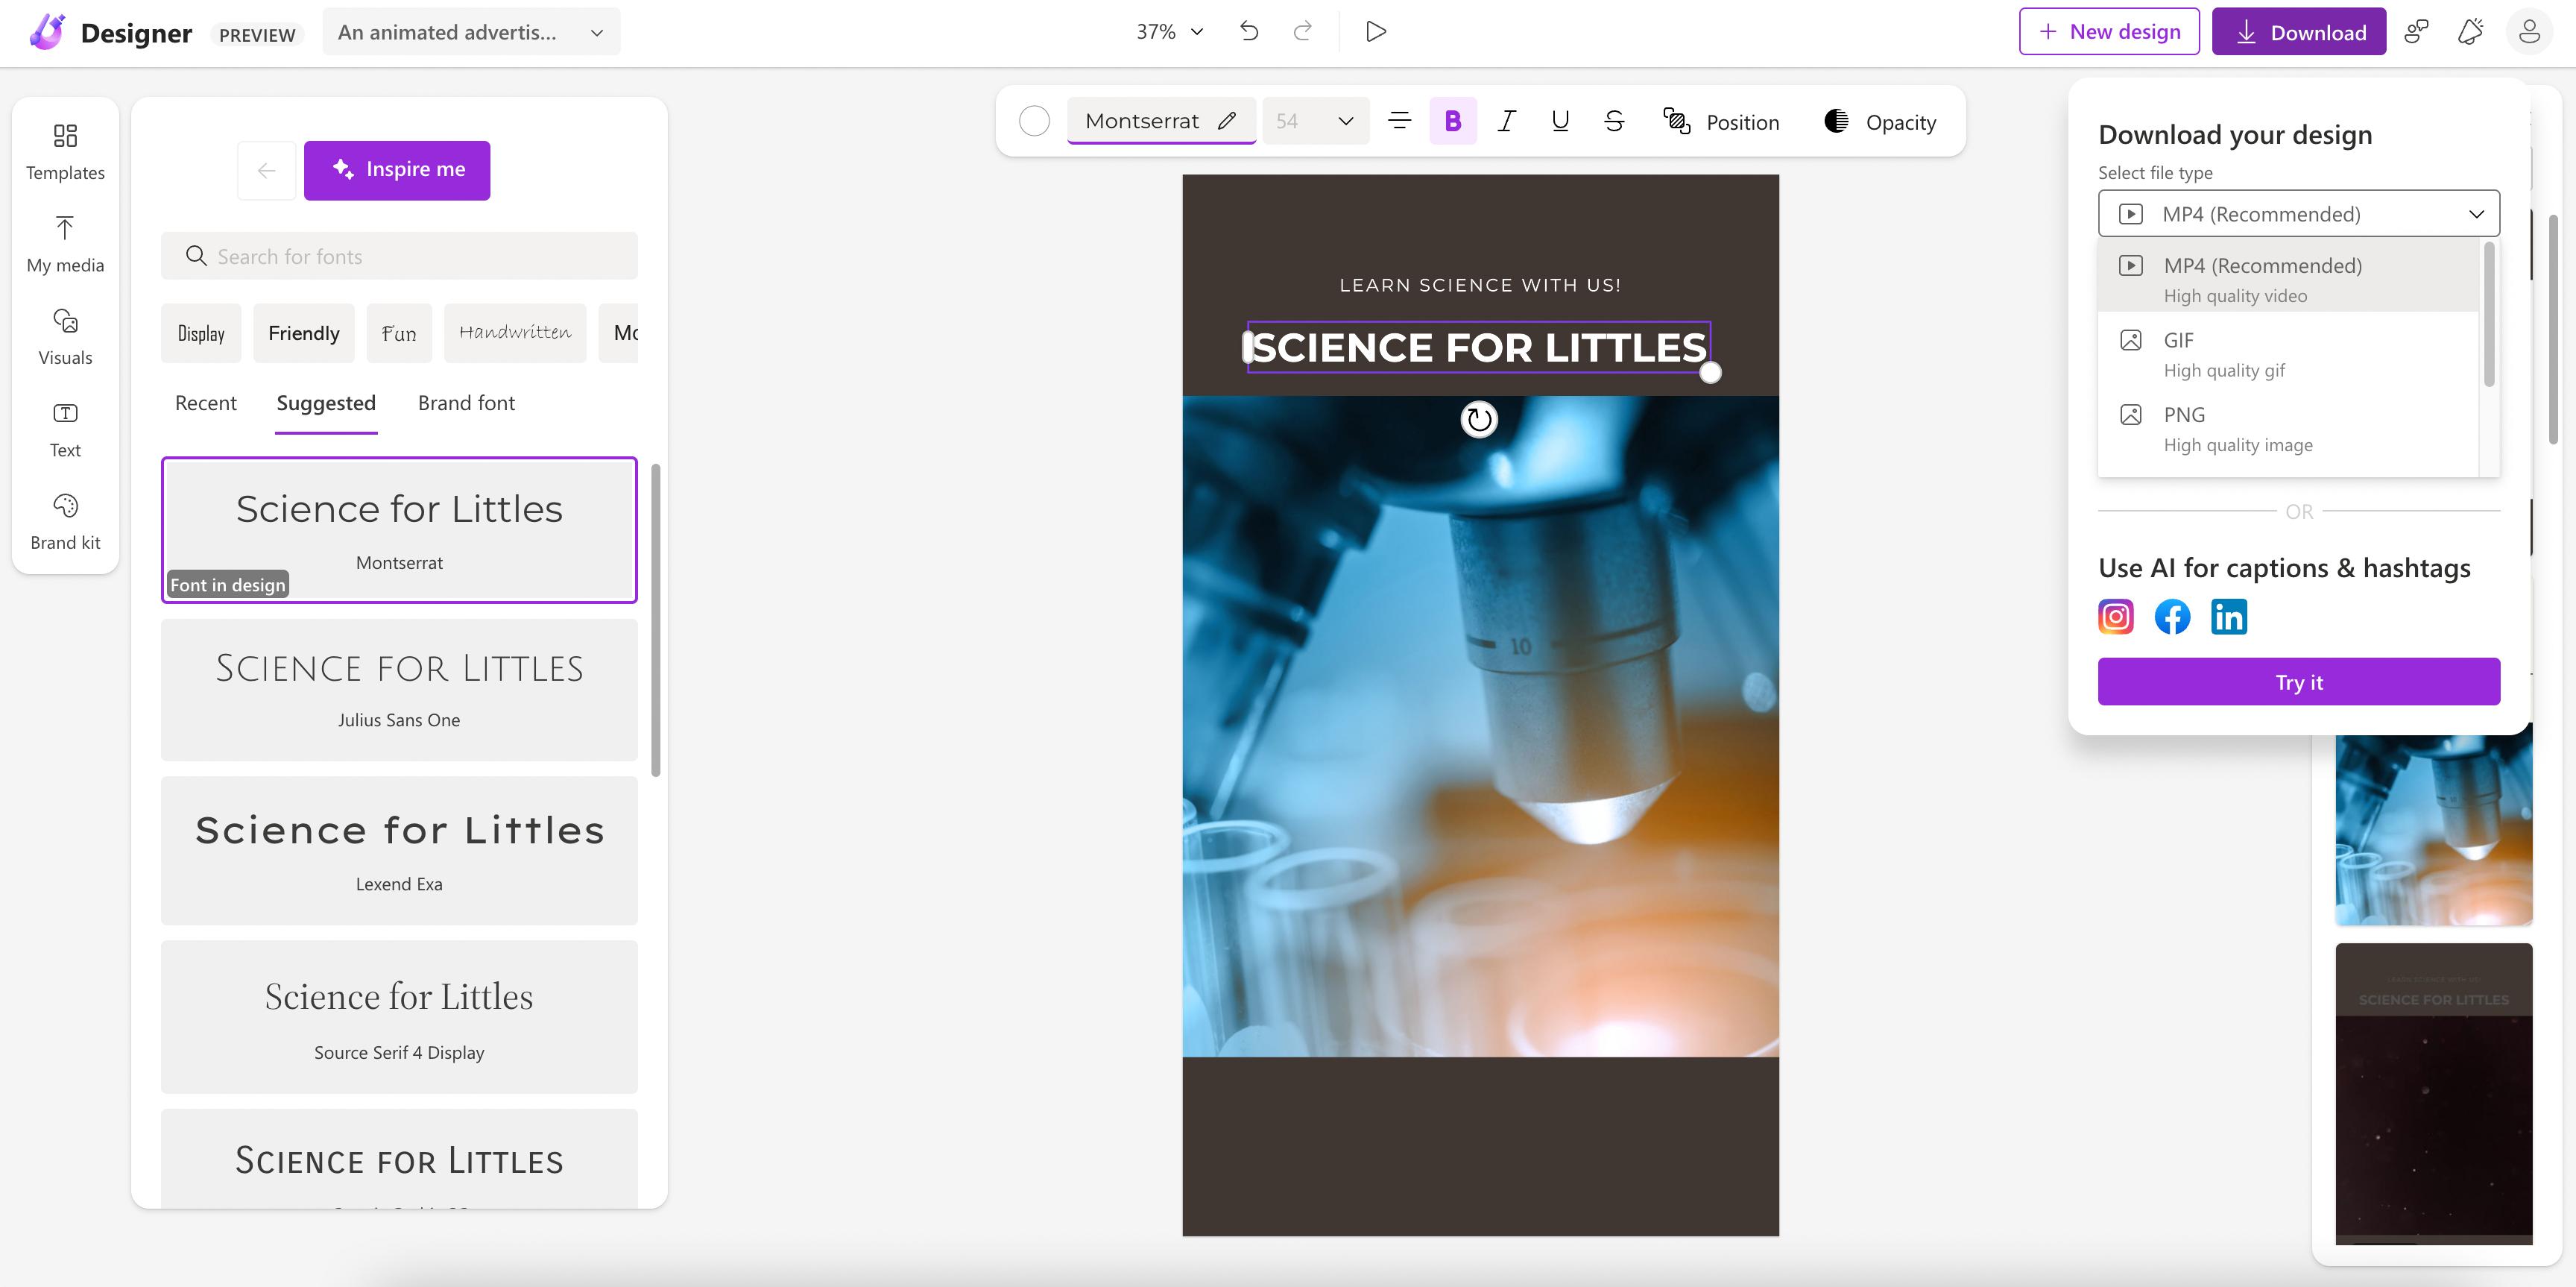Open My media upload panel
The image size is (2576, 1287).
[x=65, y=244]
